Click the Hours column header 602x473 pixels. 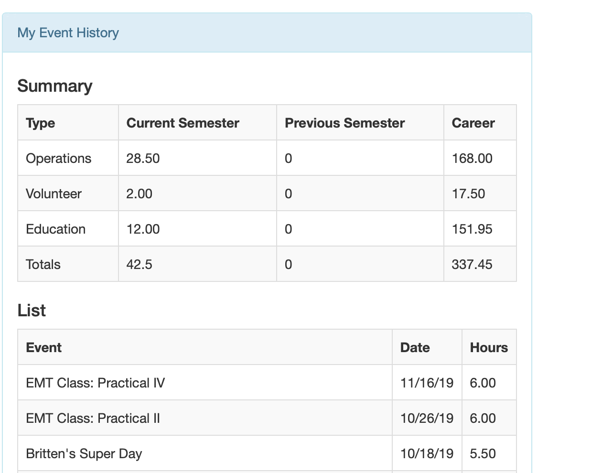coord(489,348)
